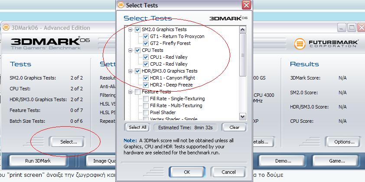Screen dimensions: 365x182
Task: Toggle CPU2 - Red Valley checkbox
Action: (146, 64)
